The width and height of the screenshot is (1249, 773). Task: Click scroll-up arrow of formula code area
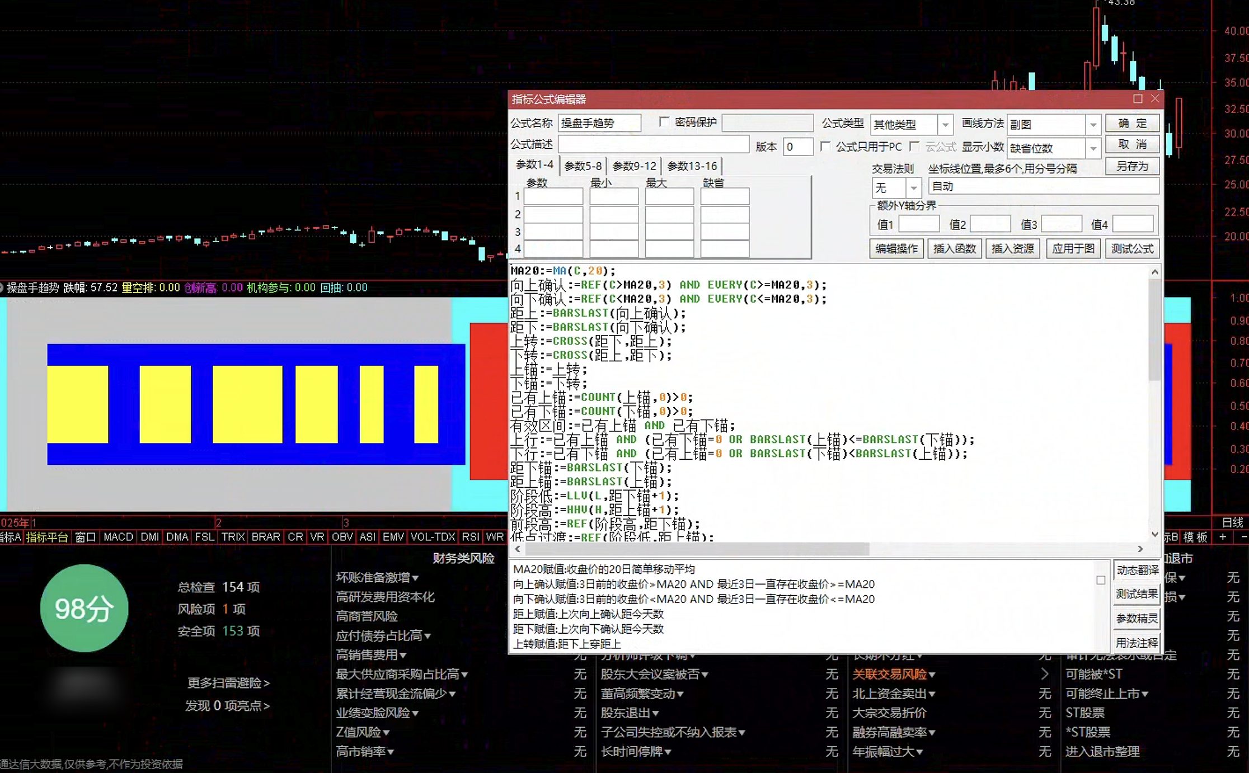pos(1155,272)
